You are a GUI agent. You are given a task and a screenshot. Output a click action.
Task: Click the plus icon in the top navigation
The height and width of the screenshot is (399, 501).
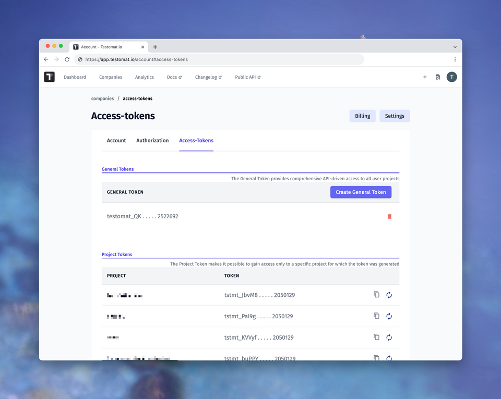click(x=425, y=77)
